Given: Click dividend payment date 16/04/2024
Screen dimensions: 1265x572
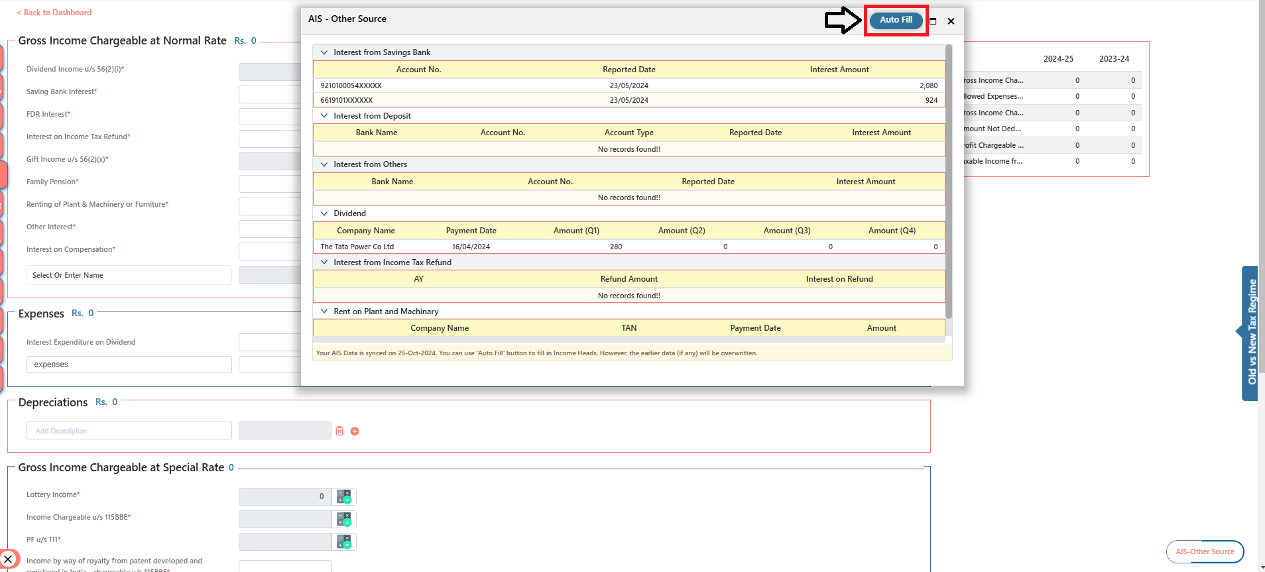Looking at the screenshot, I should pos(471,247).
